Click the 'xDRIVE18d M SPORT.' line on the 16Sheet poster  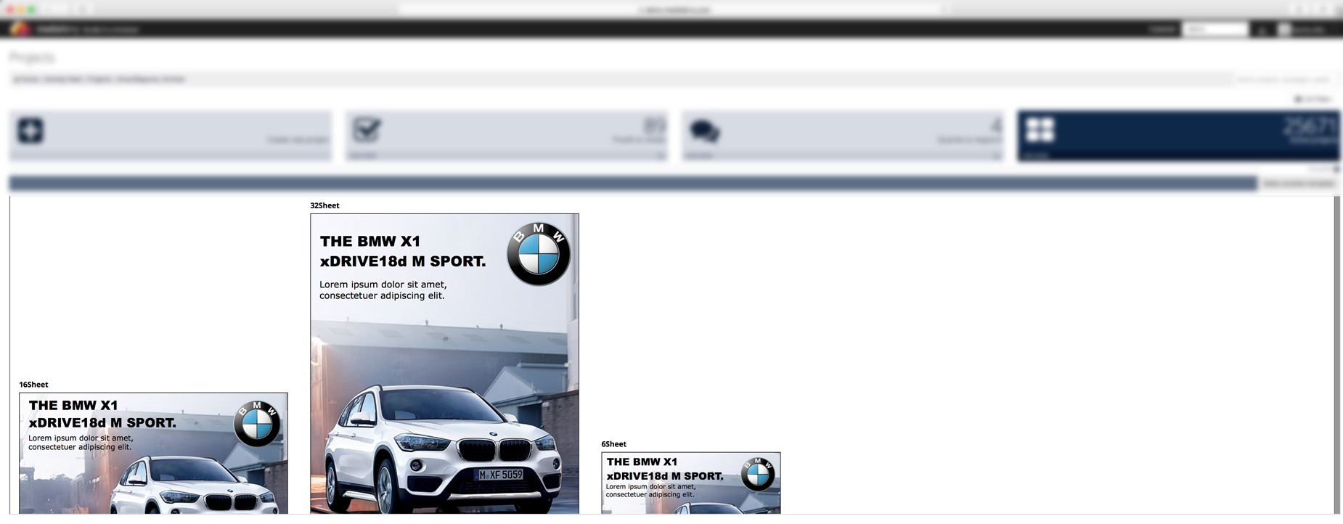pos(102,422)
